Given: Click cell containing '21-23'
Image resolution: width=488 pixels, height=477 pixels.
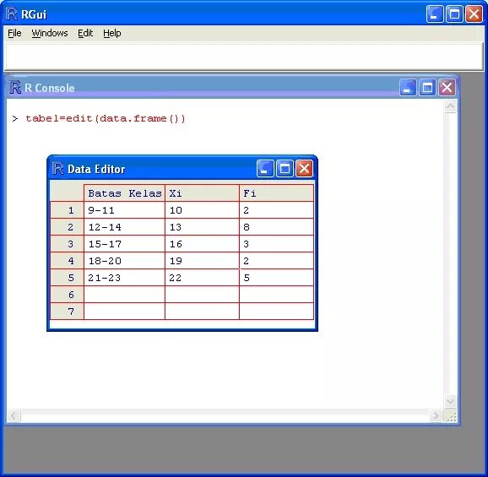Looking at the screenshot, I should click(x=124, y=278).
